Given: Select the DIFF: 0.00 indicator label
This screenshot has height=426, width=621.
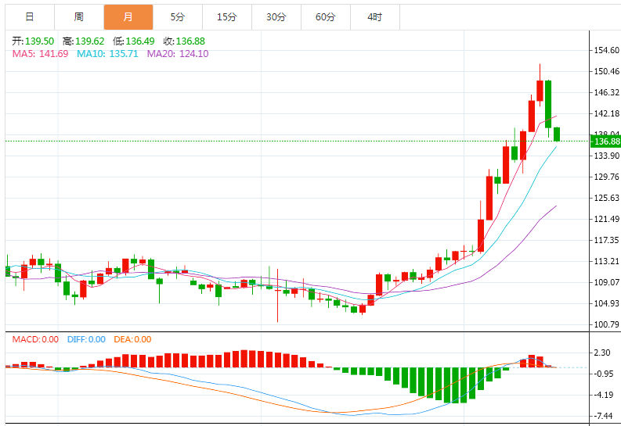Looking at the screenshot, I should (x=86, y=339).
